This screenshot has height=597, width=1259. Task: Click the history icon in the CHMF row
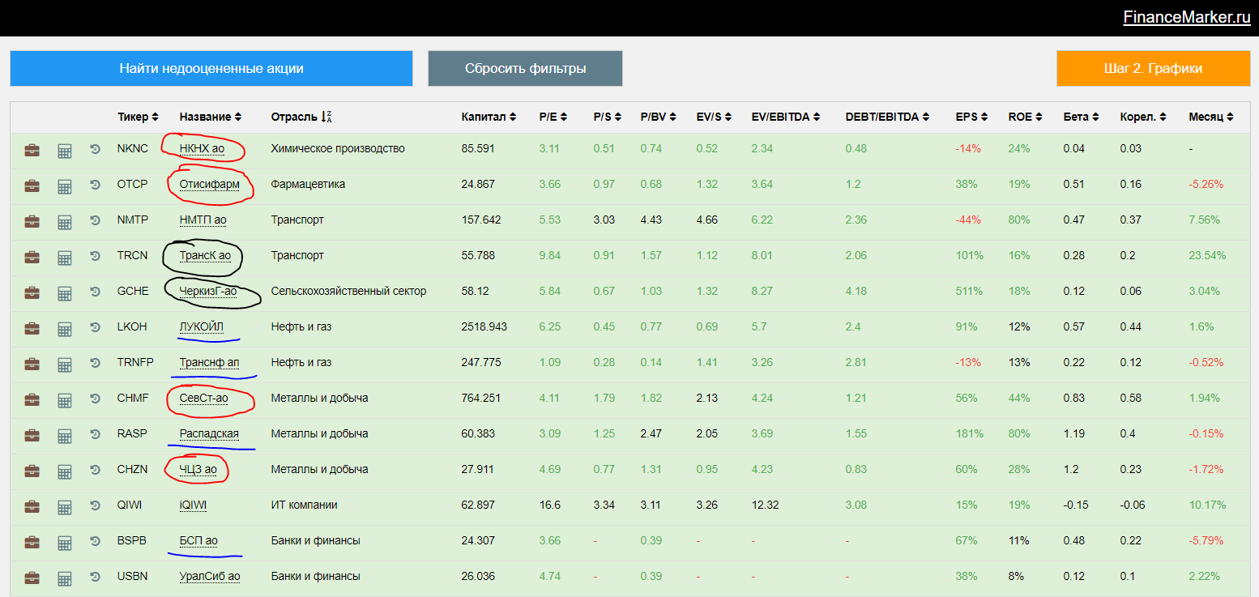[95, 399]
